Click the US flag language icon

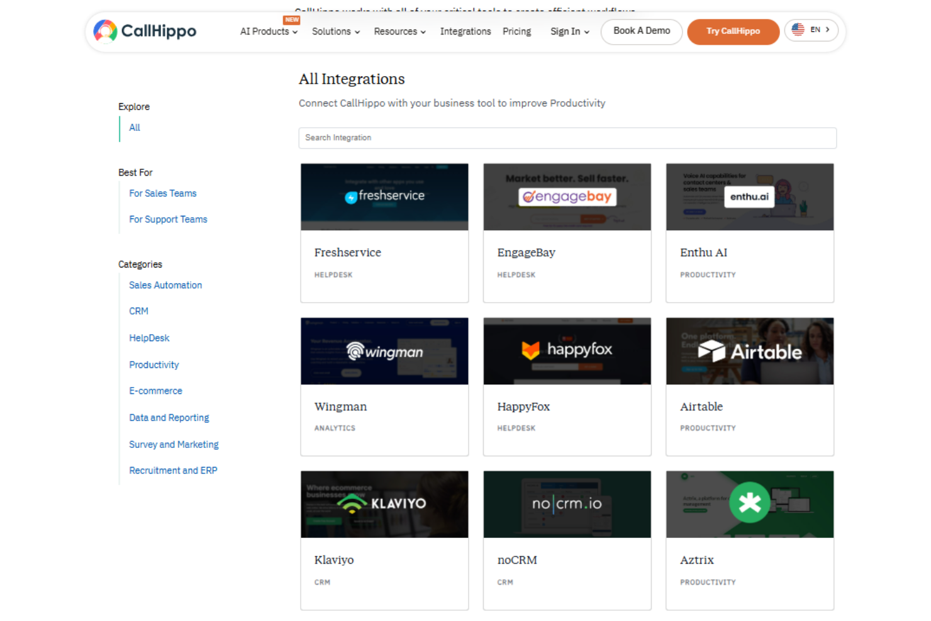point(798,29)
